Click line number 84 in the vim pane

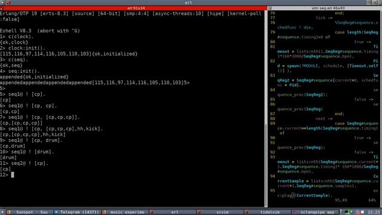[272, 90]
